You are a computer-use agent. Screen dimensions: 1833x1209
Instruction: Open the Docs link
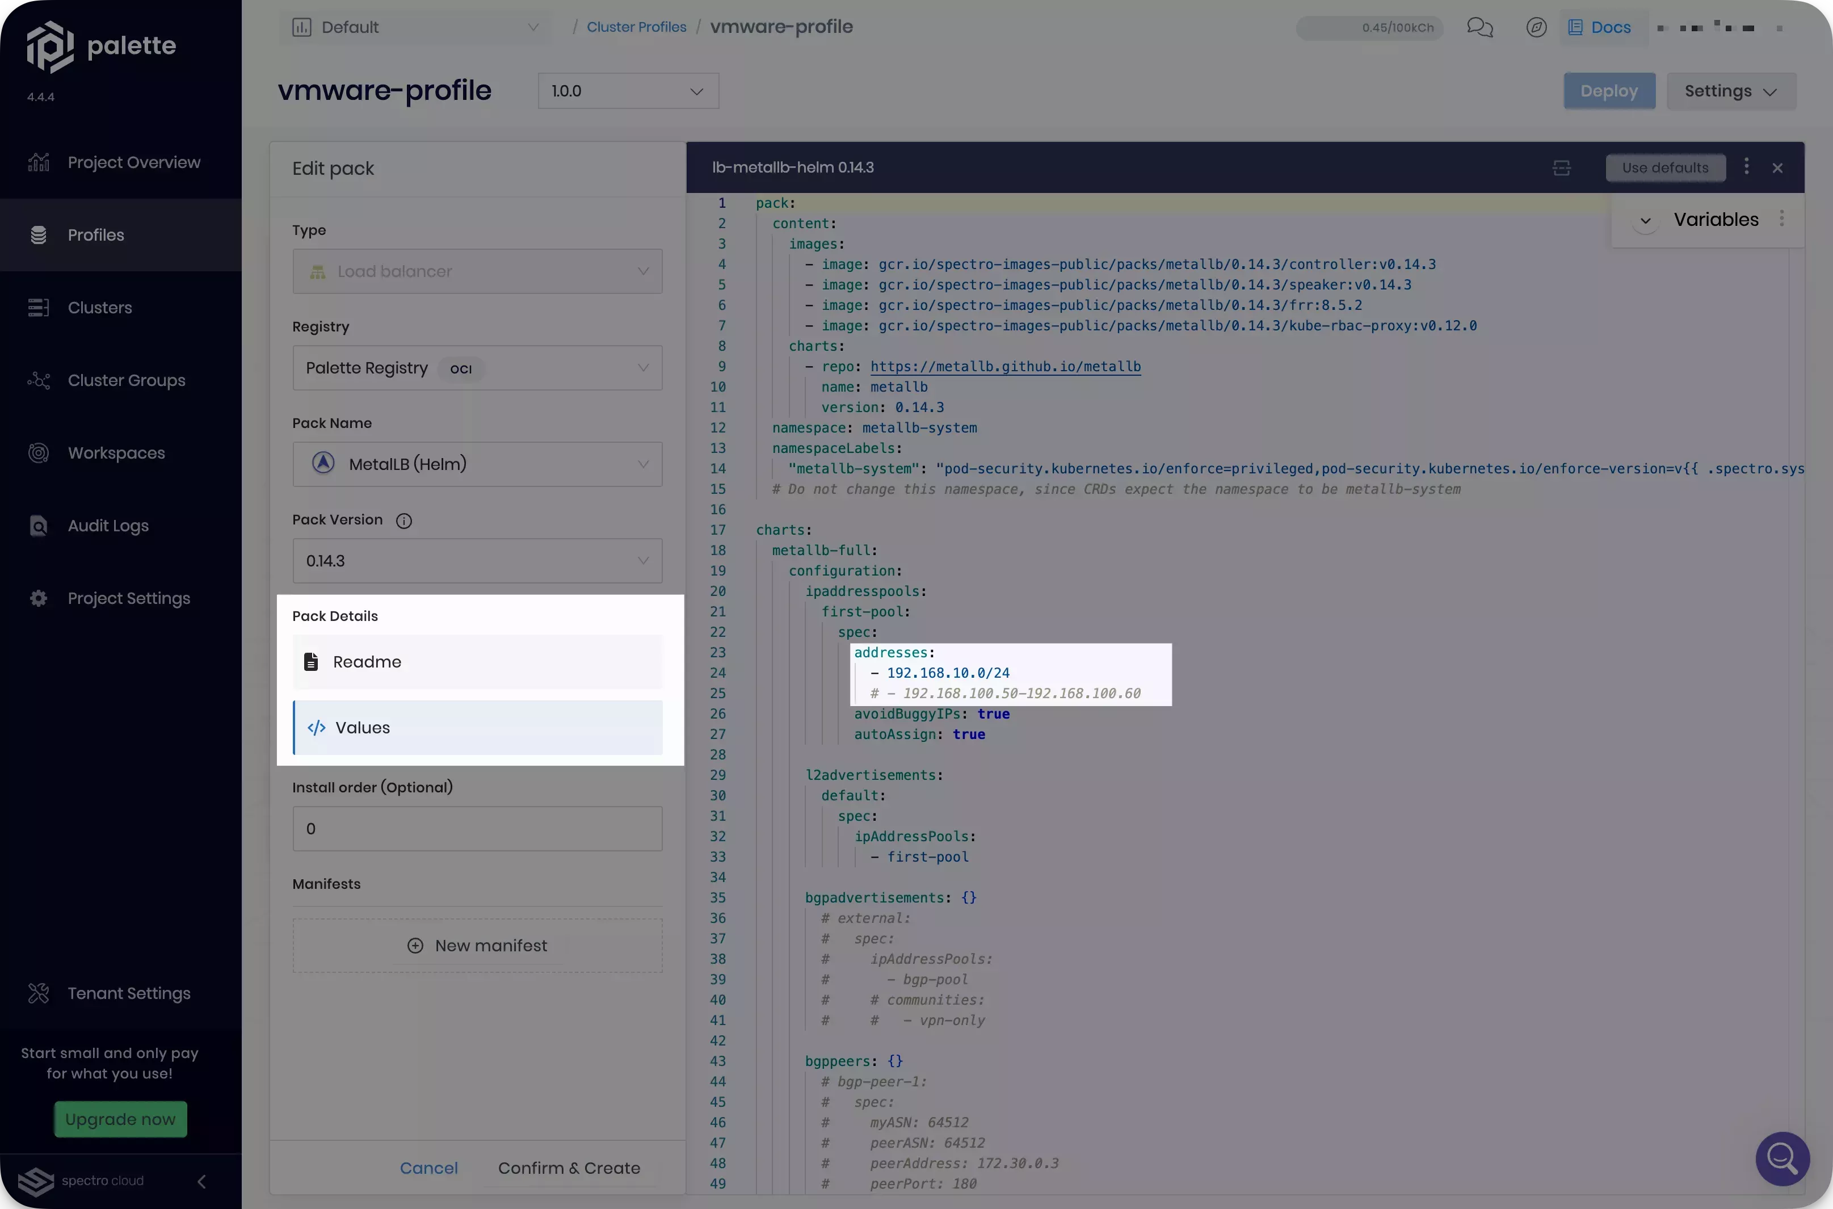pos(1600,28)
